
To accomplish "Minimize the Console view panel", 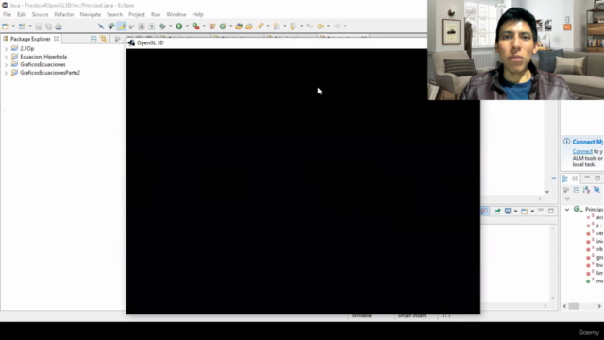I will 541,211.
